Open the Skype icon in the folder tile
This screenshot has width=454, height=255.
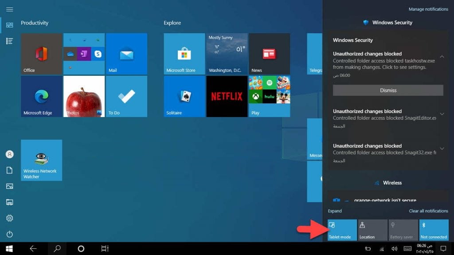pos(98,54)
